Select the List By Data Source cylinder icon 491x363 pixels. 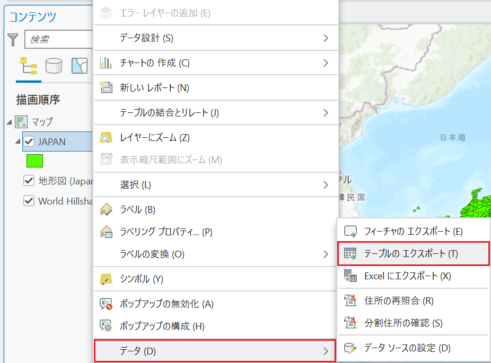54,66
